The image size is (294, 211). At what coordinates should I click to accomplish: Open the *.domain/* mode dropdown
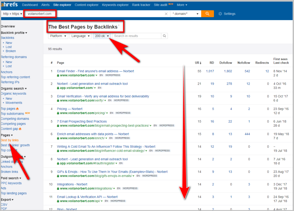tap(185, 14)
